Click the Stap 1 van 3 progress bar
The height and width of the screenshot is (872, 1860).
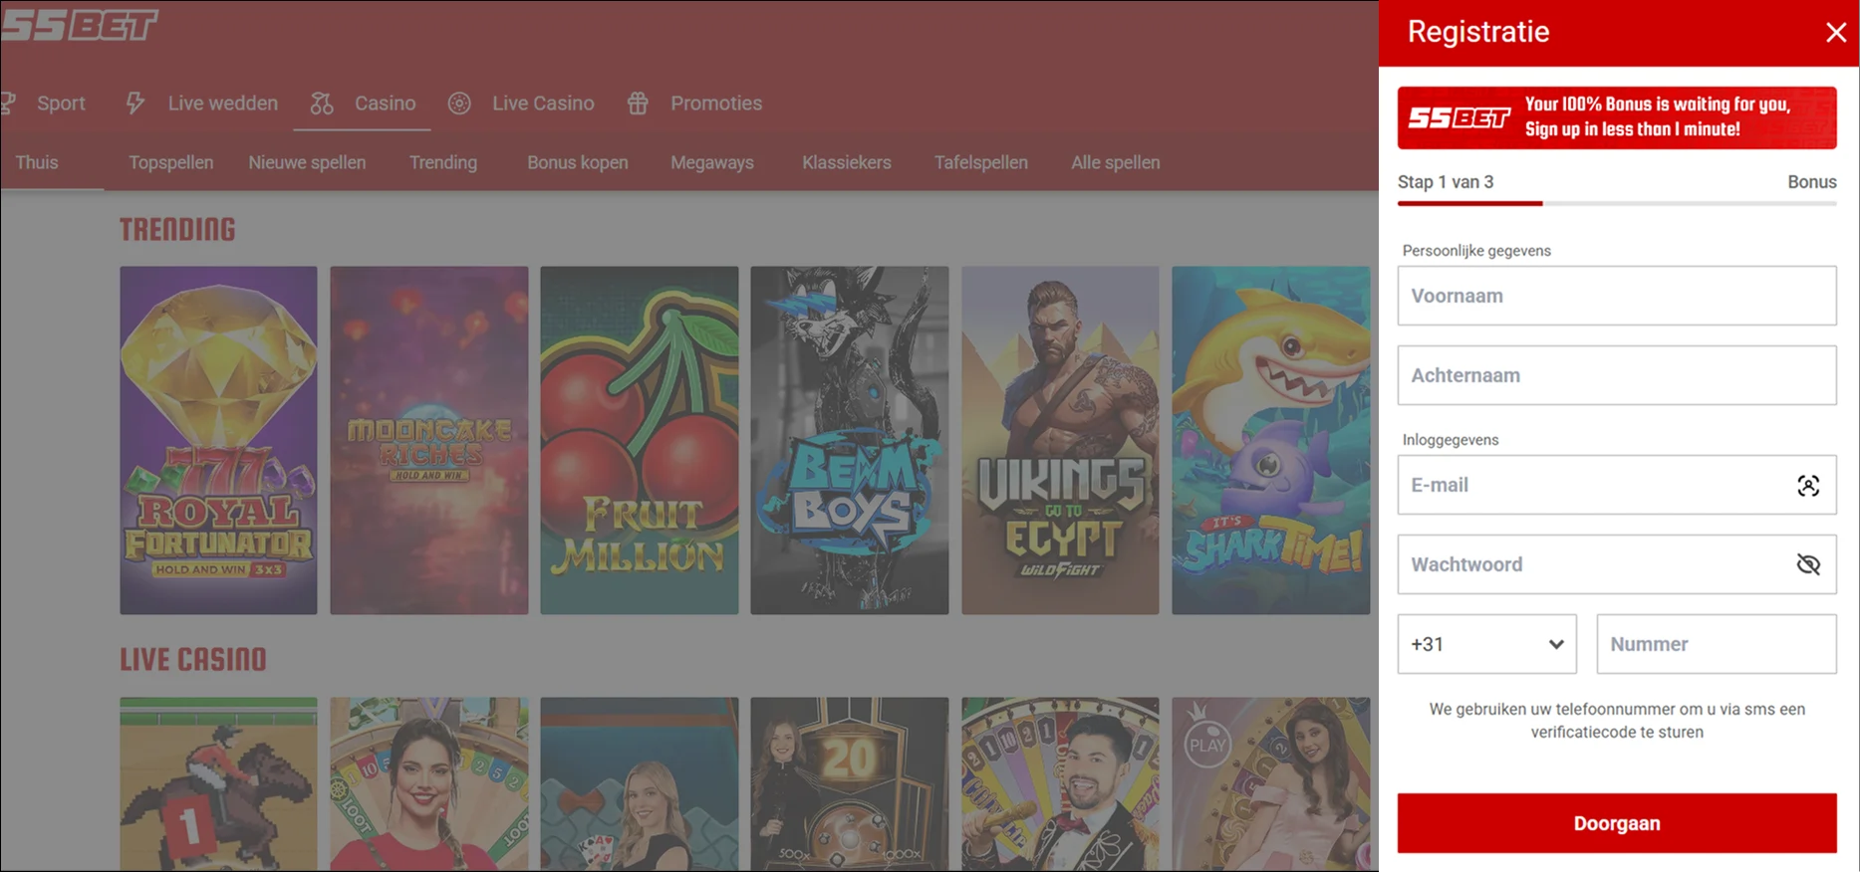pos(1617,203)
